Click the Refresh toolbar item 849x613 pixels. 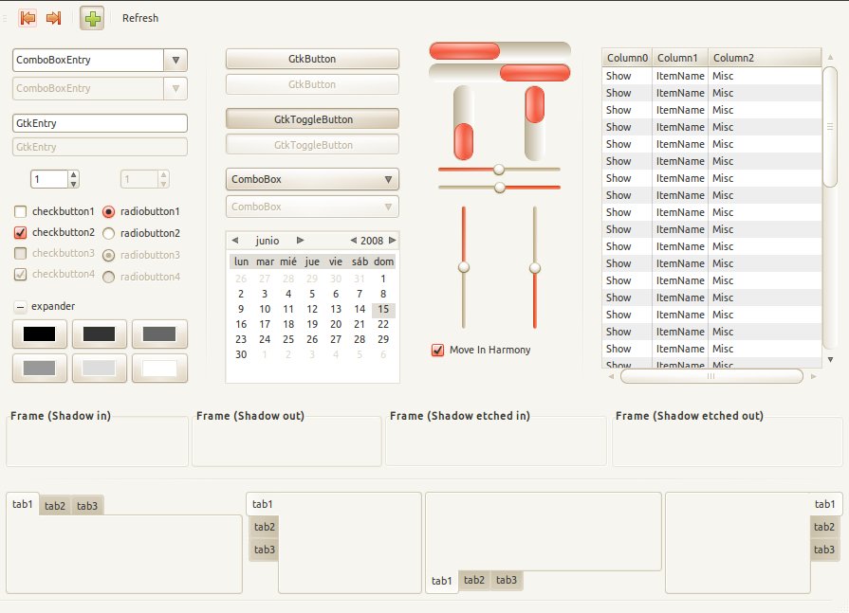[x=140, y=18]
